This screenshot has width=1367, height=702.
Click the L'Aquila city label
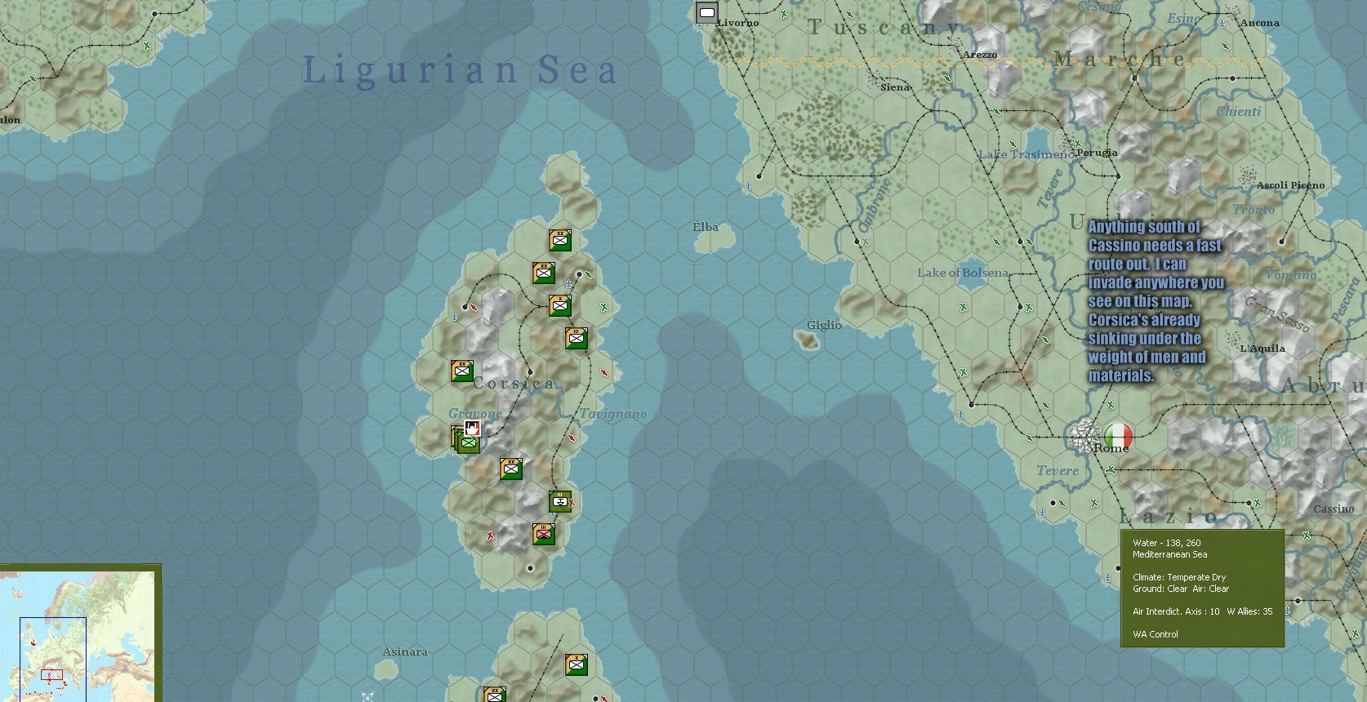click(x=1262, y=349)
